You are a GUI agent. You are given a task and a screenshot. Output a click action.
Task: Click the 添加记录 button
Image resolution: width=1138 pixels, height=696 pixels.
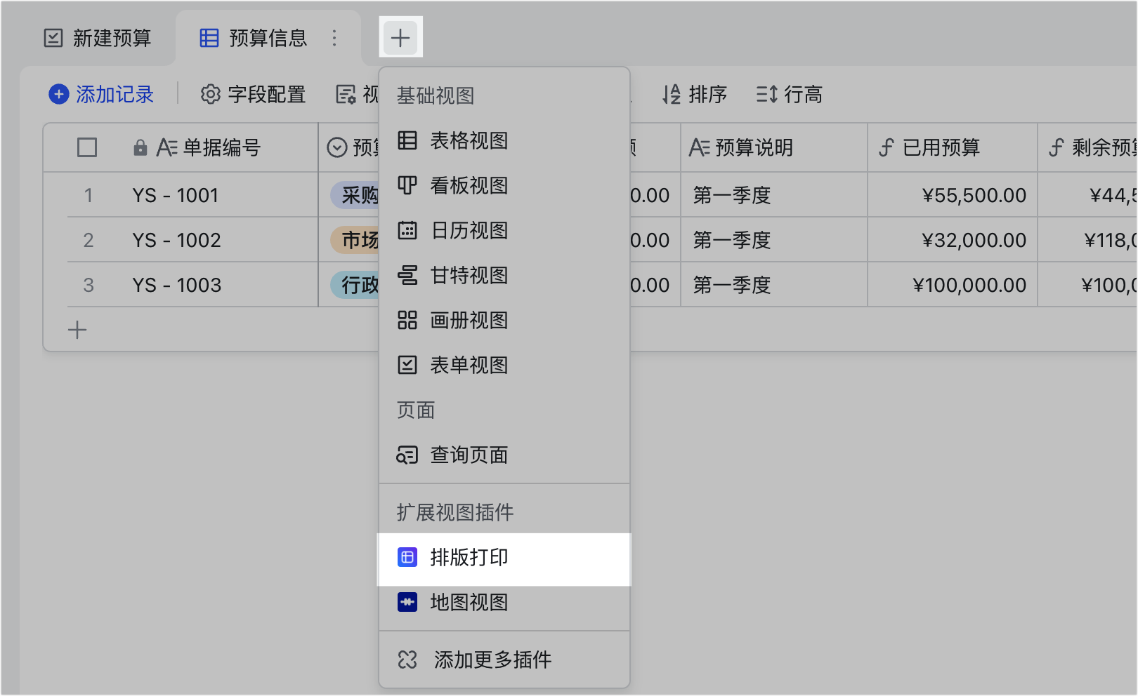tap(101, 94)
